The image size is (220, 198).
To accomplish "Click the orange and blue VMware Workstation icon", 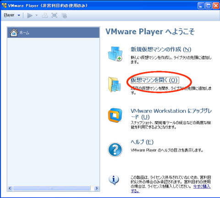I will click(x=115, y=115).
